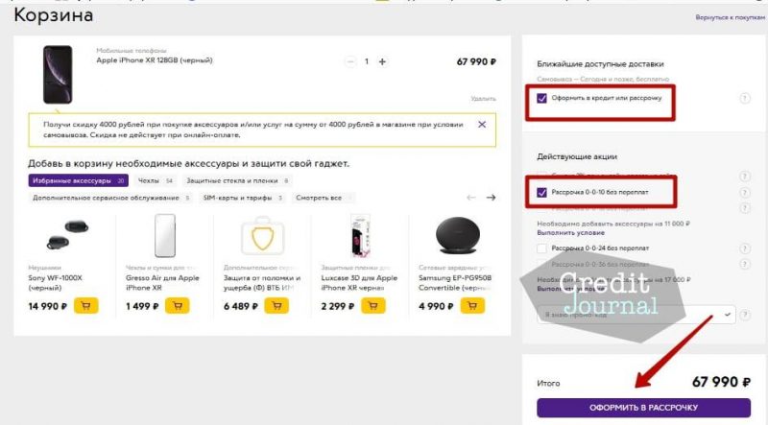Add Gresso Air case to cart

(x=178, y=306)
